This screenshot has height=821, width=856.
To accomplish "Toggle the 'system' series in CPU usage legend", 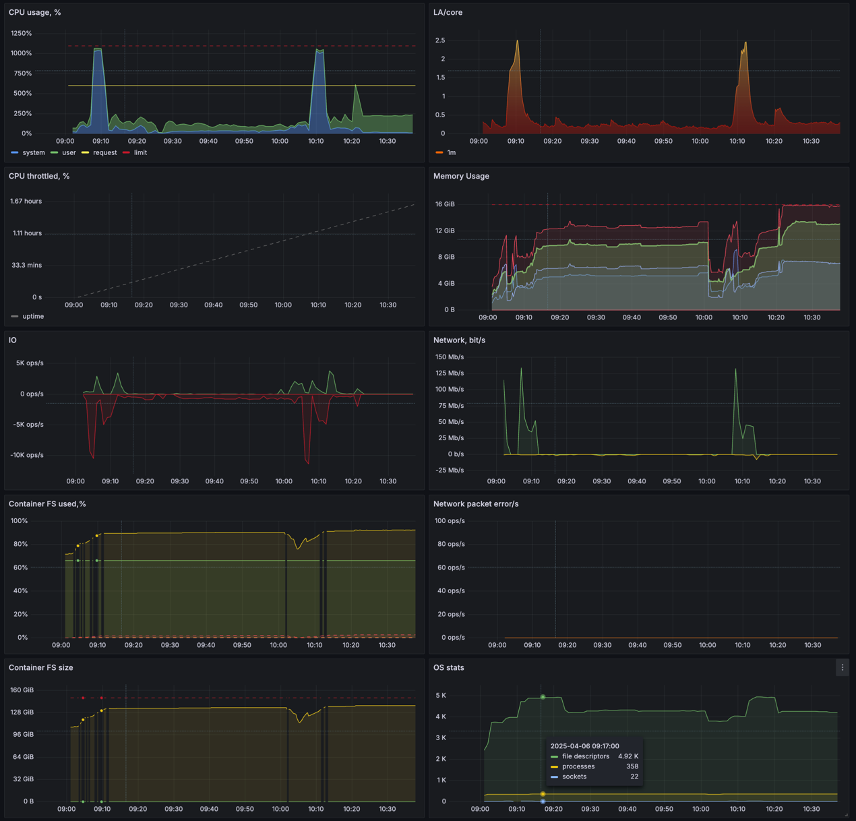I will click(x=34, y=152).
